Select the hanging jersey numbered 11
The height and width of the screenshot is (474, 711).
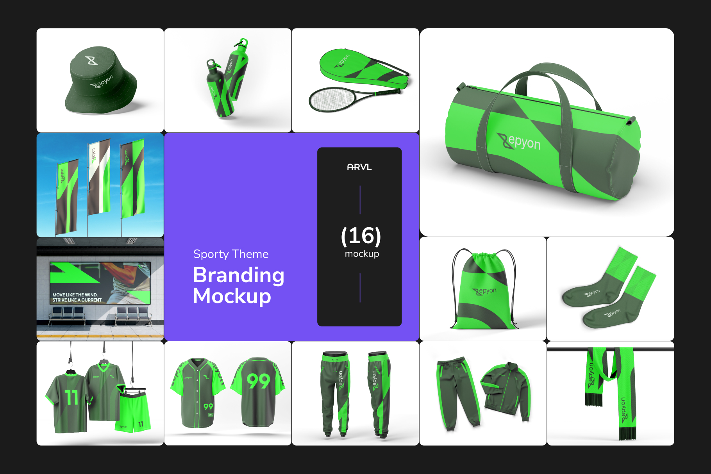(70, 398)
